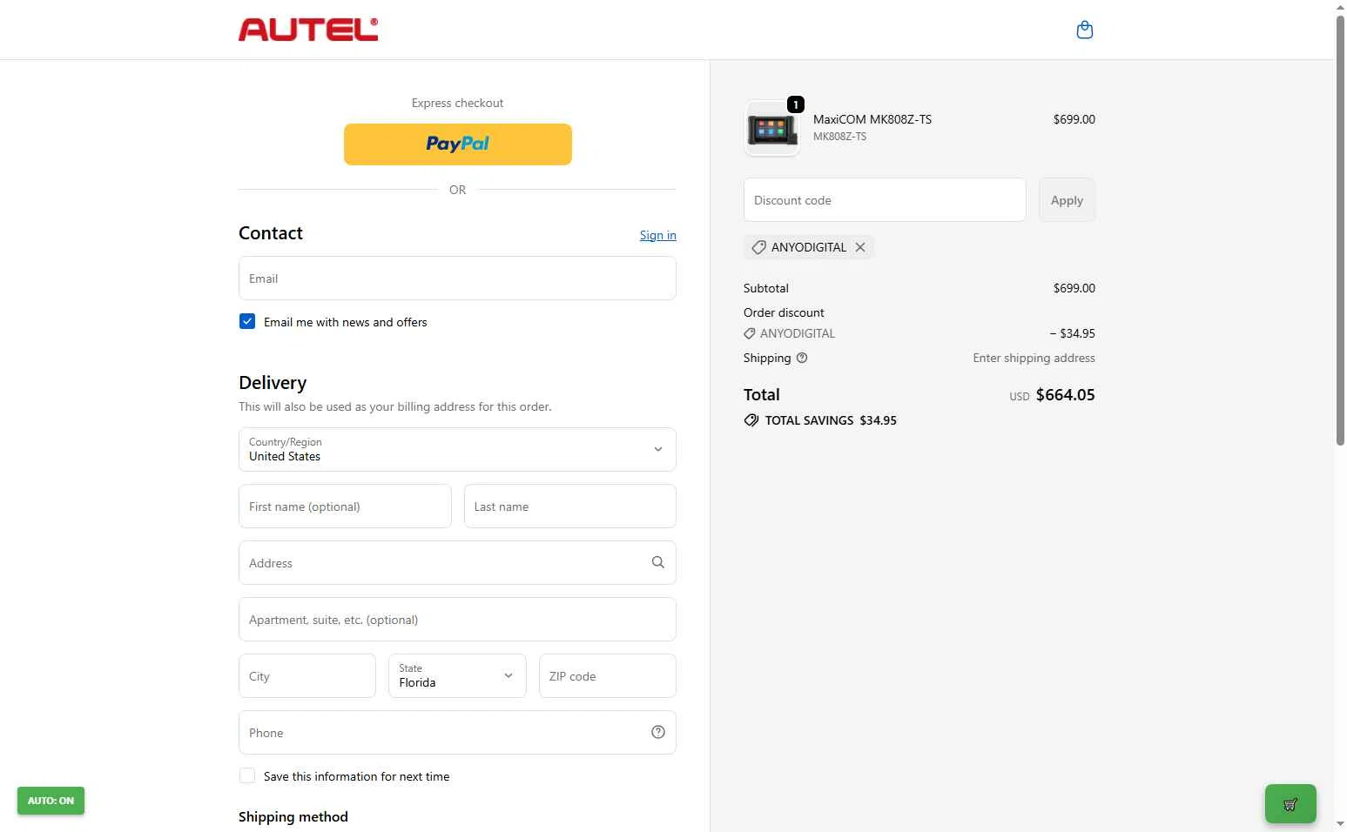
Task: Click the green cart widget button
Action: 1290,803
